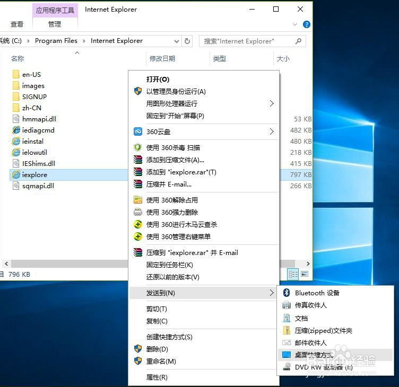Select the SIGNUP folder icon
The height and width of the screenshot is (387, 399).
click(x=16, y=97)
